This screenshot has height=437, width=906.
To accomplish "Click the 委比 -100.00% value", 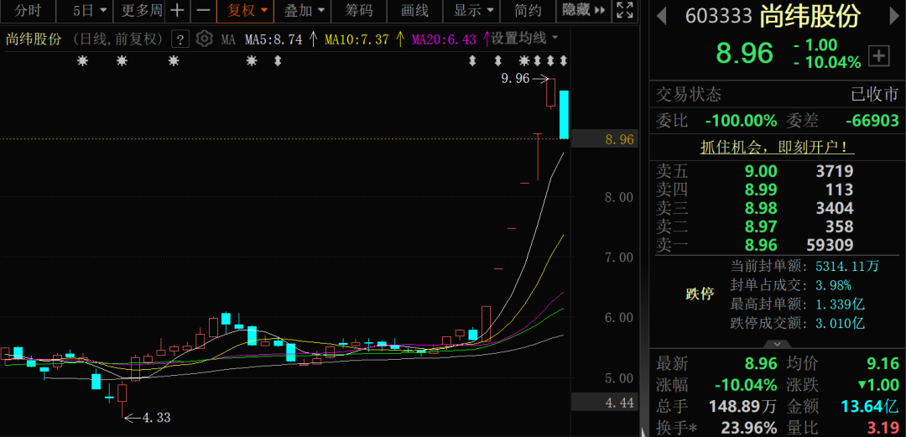I will 741,121.
